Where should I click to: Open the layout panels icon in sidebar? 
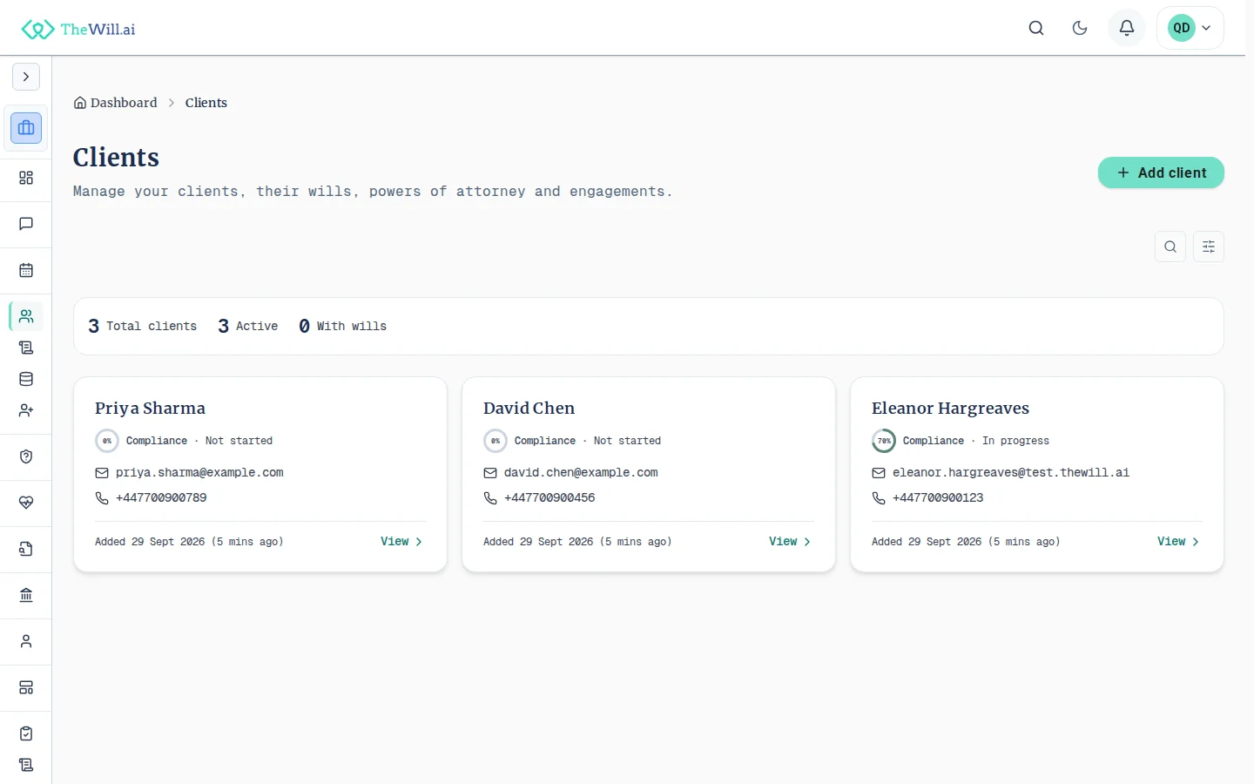[26, 687]
